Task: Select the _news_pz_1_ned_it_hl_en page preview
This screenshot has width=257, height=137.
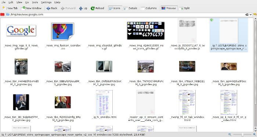Action: click(x=229, y=102)
